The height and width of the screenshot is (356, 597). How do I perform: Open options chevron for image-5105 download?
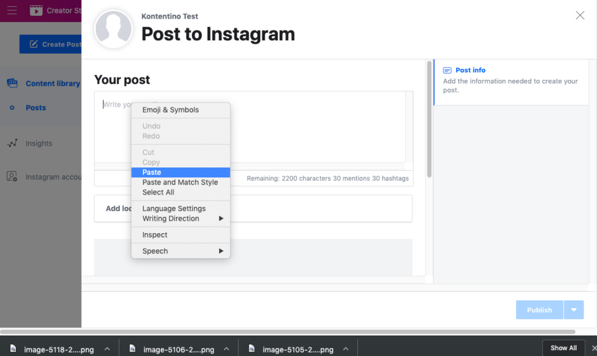(346, 349)
